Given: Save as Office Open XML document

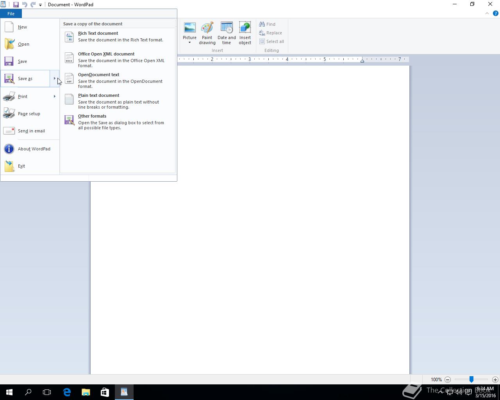Looking at the screenshot, I should click(x=118, y=60).
